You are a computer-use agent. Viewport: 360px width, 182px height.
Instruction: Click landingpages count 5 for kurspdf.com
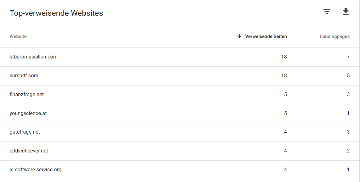pyautogui.click(x=348, y=76)
